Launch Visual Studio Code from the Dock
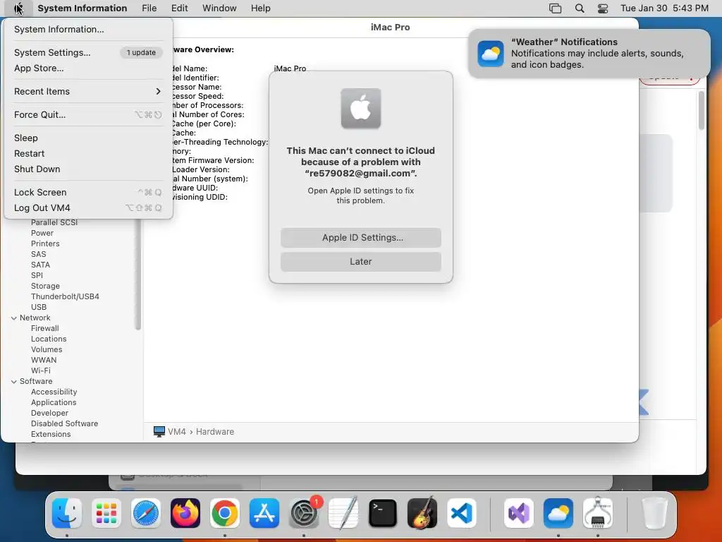This screenshot has width=722, height=542. pos(462,513)
